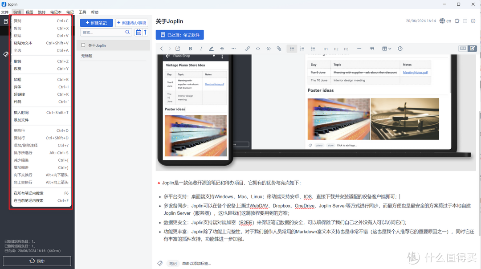
Task: Click the italic formatting icon
Action: [201, 49]
